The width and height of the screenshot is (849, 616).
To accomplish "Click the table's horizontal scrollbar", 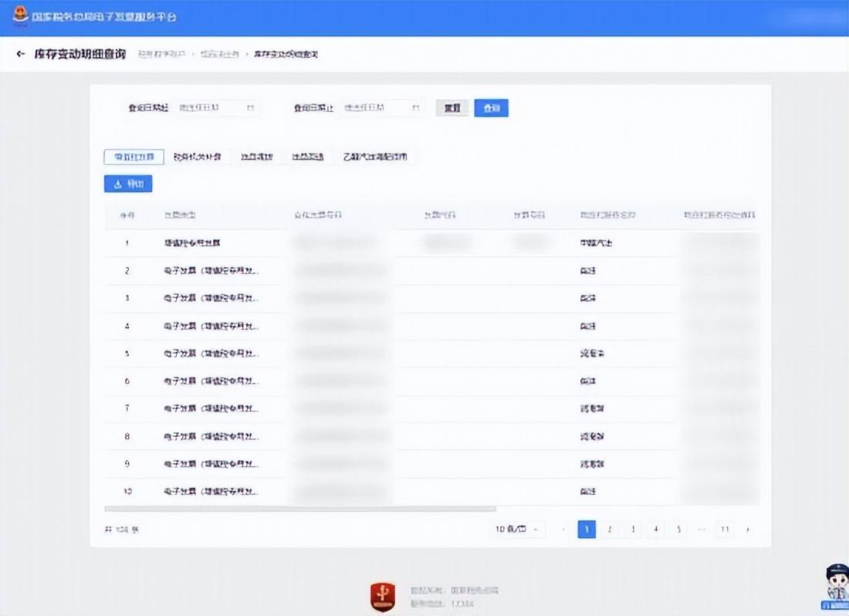I will [300, 509].
